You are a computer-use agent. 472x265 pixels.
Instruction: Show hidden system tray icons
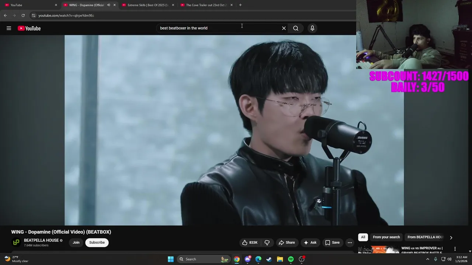point(428,259)
